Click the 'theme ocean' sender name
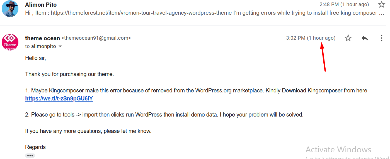The image size is (390, 159). click(42, 38)
